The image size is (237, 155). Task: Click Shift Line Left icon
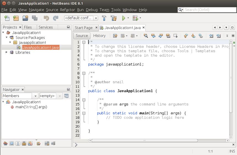tap(211, 36)
